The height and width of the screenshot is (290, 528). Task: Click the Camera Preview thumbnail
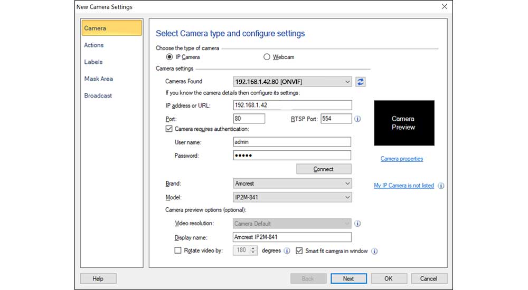click(404, 123)
